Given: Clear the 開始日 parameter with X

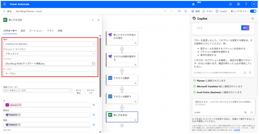Looking at the screenshot, I should (94, 115).
